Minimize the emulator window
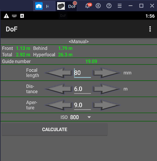This screenshot has height=161, width=157. coord(130,6)
